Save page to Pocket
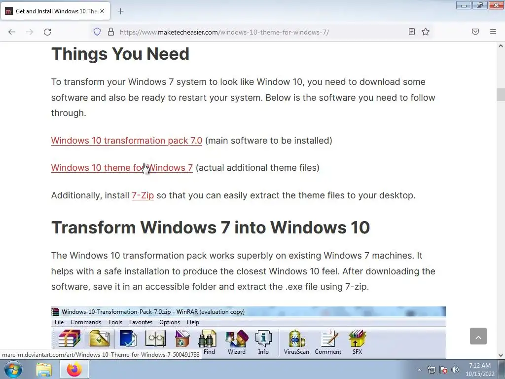The image size is (505, 379). click(x=475, y=32)
